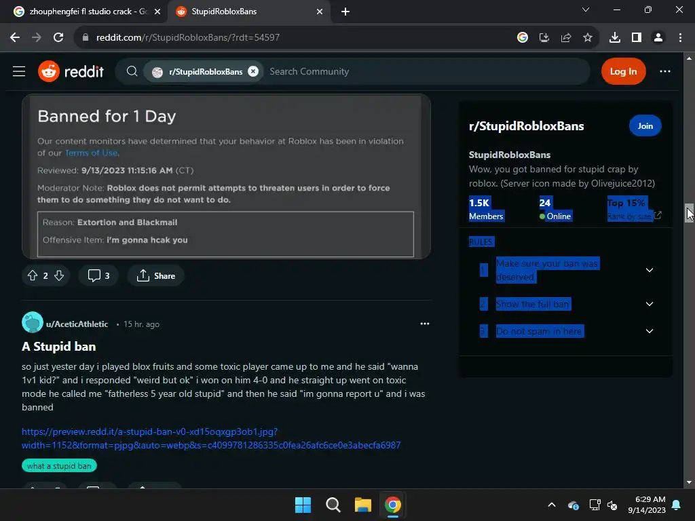Viewport: 695px width, 521px height.
Task: Click the Log In button
Action: pos(623,71)
